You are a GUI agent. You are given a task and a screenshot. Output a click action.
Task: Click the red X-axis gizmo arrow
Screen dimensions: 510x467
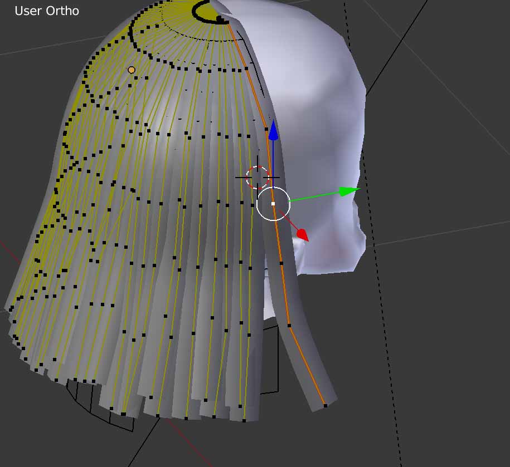302,235
